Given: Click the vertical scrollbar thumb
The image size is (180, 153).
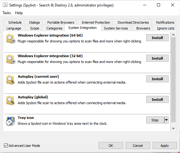Looking at the screenshot, I should pyautogui.click(x=173, y=80).
